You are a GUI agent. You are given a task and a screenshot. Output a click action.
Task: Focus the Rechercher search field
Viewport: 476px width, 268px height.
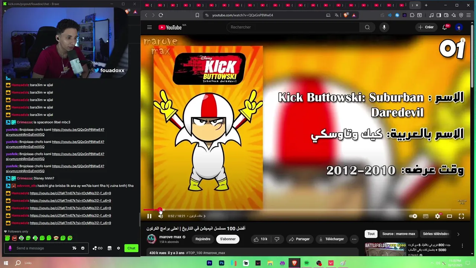click(x=293, y=27)
